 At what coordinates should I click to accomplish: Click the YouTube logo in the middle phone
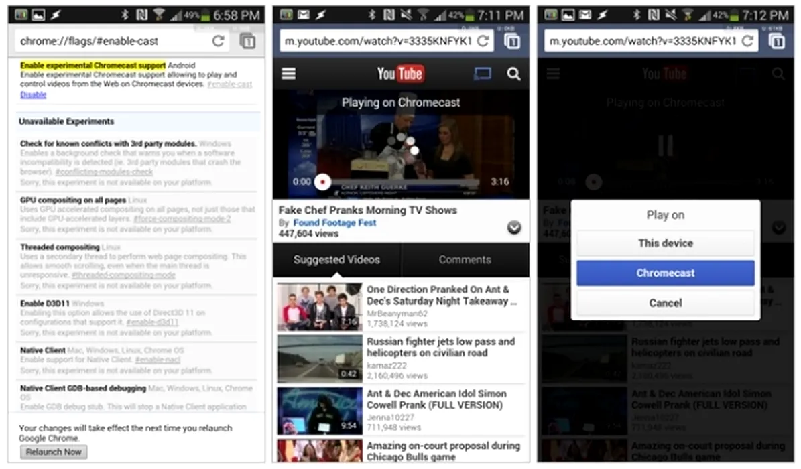tap(401, 74)
